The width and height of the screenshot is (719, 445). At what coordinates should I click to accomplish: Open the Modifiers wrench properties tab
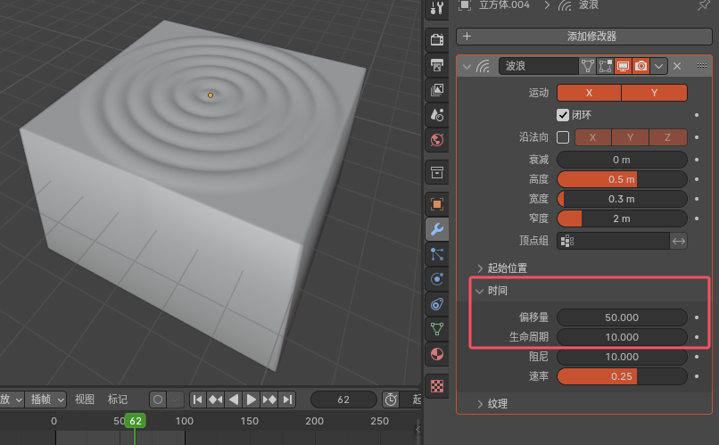pyautogui.click(x=436, y=229)
